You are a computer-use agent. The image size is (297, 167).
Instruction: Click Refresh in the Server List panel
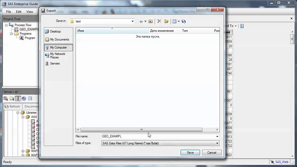point(12,106)
